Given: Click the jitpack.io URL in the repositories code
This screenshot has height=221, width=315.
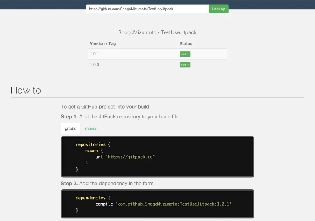Looking at the screenshot, I should click(130, 157).
